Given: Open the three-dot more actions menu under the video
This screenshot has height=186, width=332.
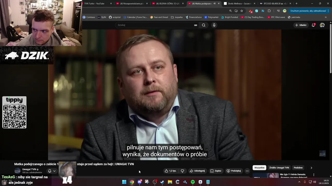Looking at the screenshot, I should click(247, 171).
